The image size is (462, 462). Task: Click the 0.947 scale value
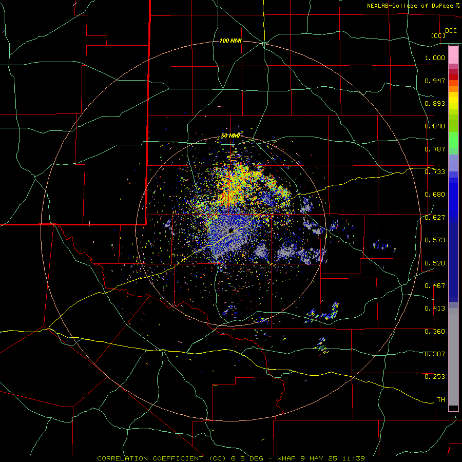435,81
